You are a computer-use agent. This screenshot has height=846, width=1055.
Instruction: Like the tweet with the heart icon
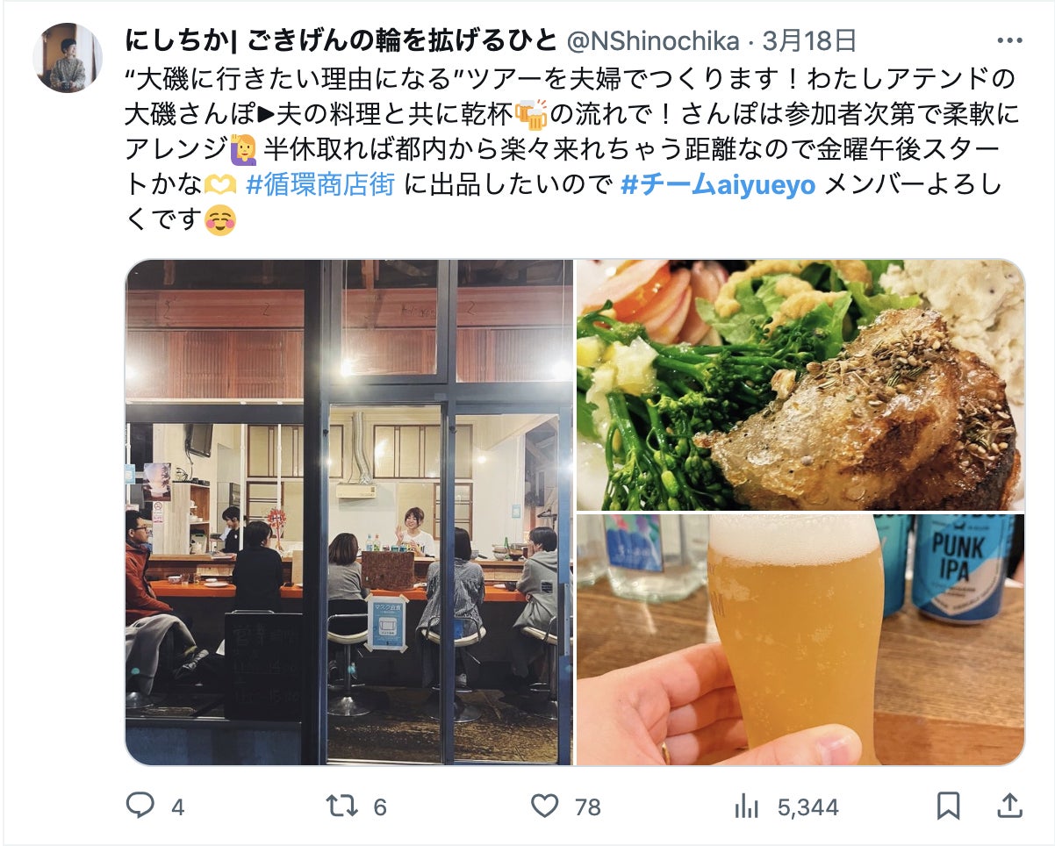(545, 805)
